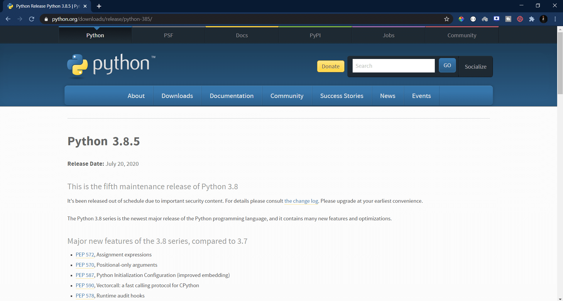Open the PEP 587 link
563x301 pixels.
(x=85, y=275)
